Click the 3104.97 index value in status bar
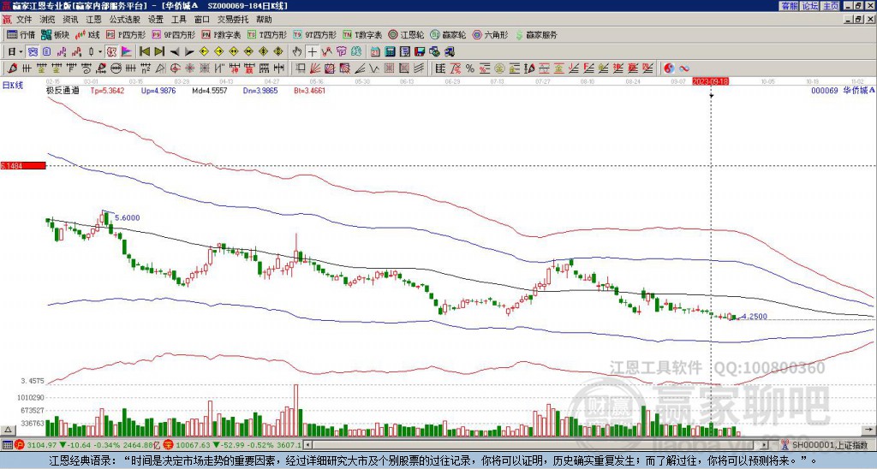 point(42,445)
